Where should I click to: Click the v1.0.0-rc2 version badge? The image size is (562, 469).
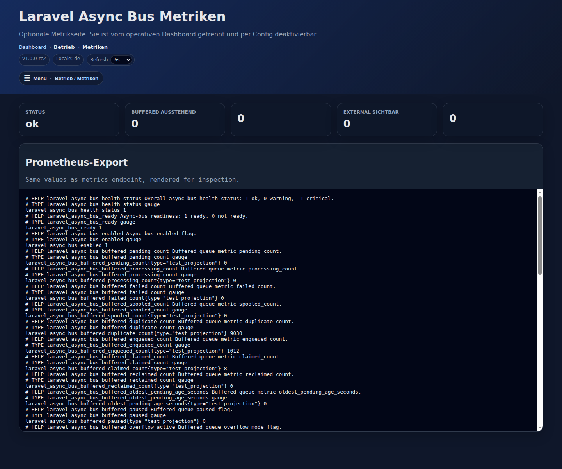(x=34, y=59)
